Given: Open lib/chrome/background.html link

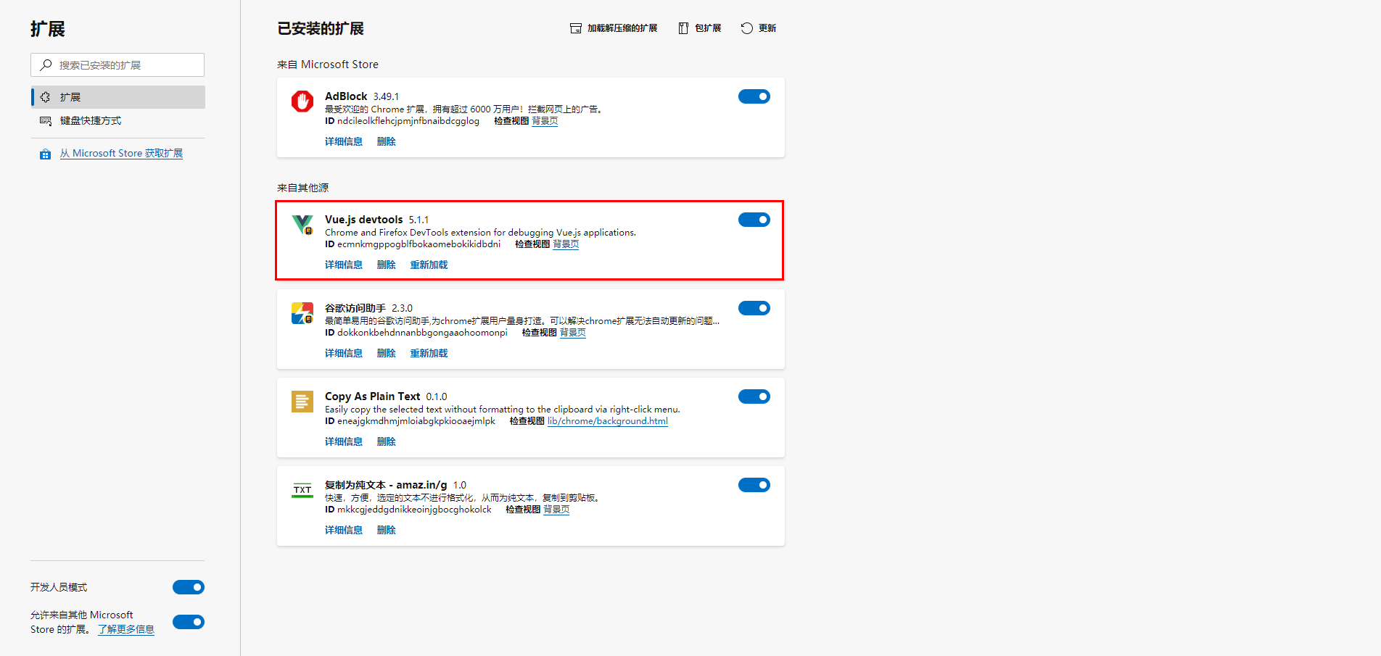Looking at the screenshot, I should [607, 420].
